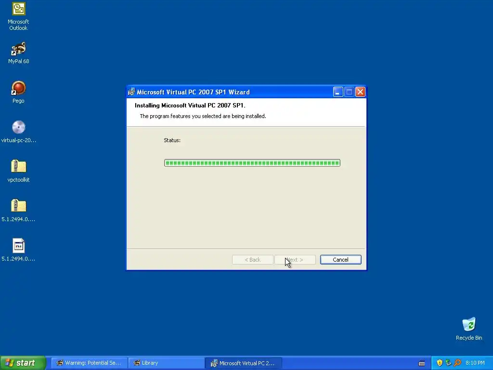Switch to the Library taskbar window
Image resolution: width=493 pixels, height=370 pixels.
pyautogui.click(x=166, y=363)
